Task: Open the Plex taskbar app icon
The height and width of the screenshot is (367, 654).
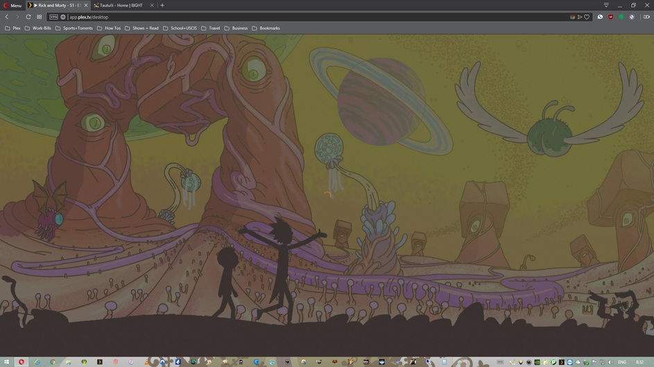Action: (100, 362)
